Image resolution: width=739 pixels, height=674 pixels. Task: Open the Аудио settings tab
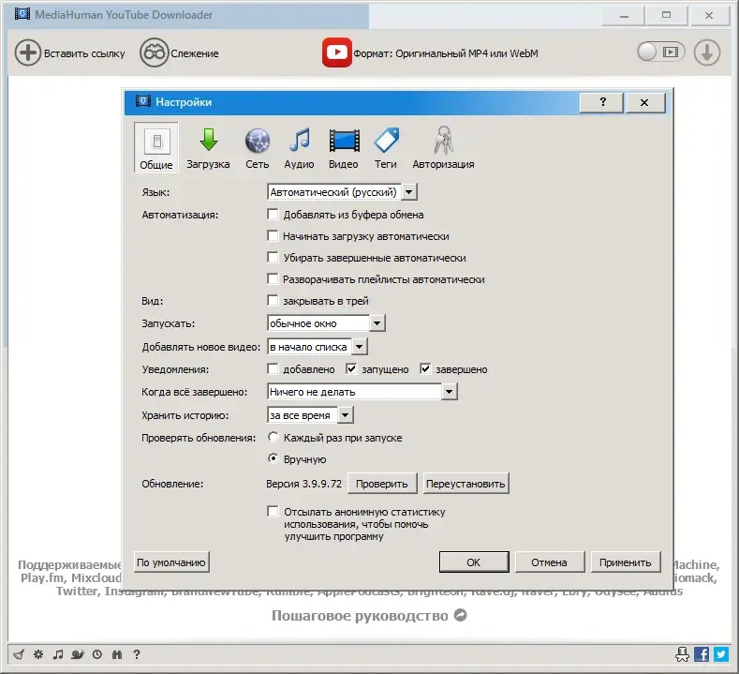[300, 147]
